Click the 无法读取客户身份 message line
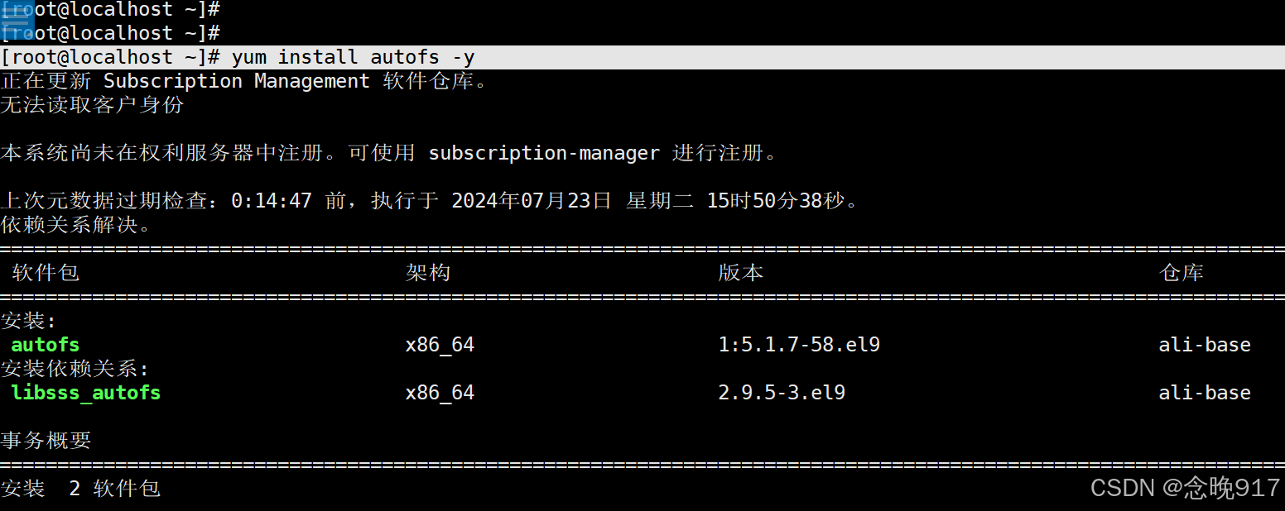Viewport: 1285px width, 511px height. 92,105
